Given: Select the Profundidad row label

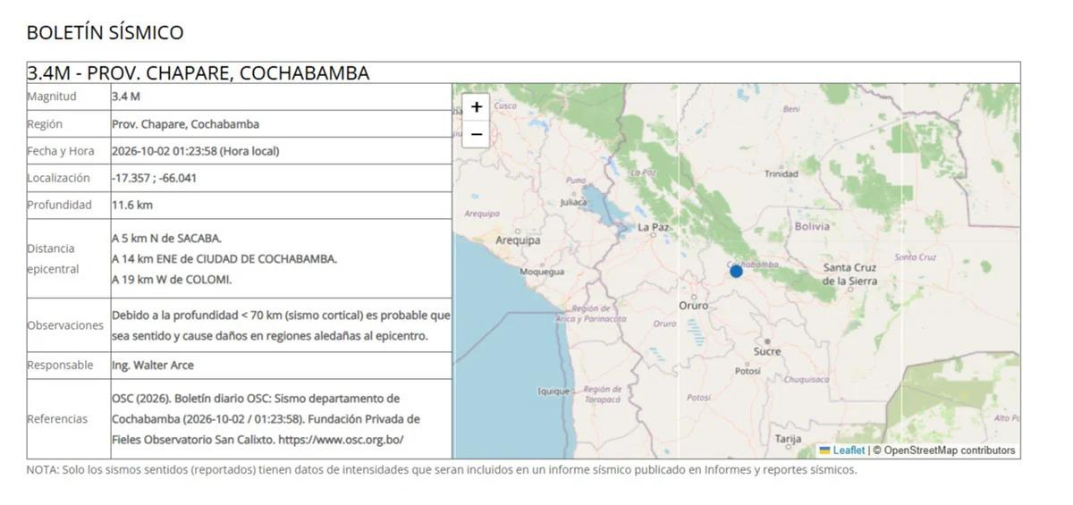Looking at the screenshot, I should coord(59,205).
